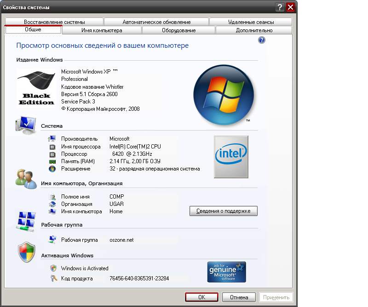Open the Удаленные сеансы tab
The image size is (368, 307).
pyautogui.click(x=251, y=22)
